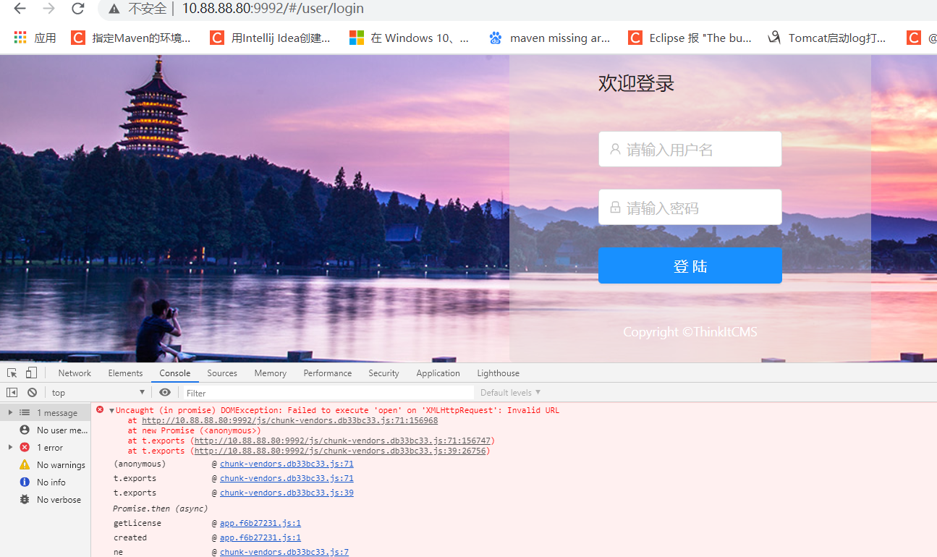Screen dimensions: 937x557
Task: Open chunk-vendors.db33bc33.js:71:156747 stack link
Action: tap(343, 441)
